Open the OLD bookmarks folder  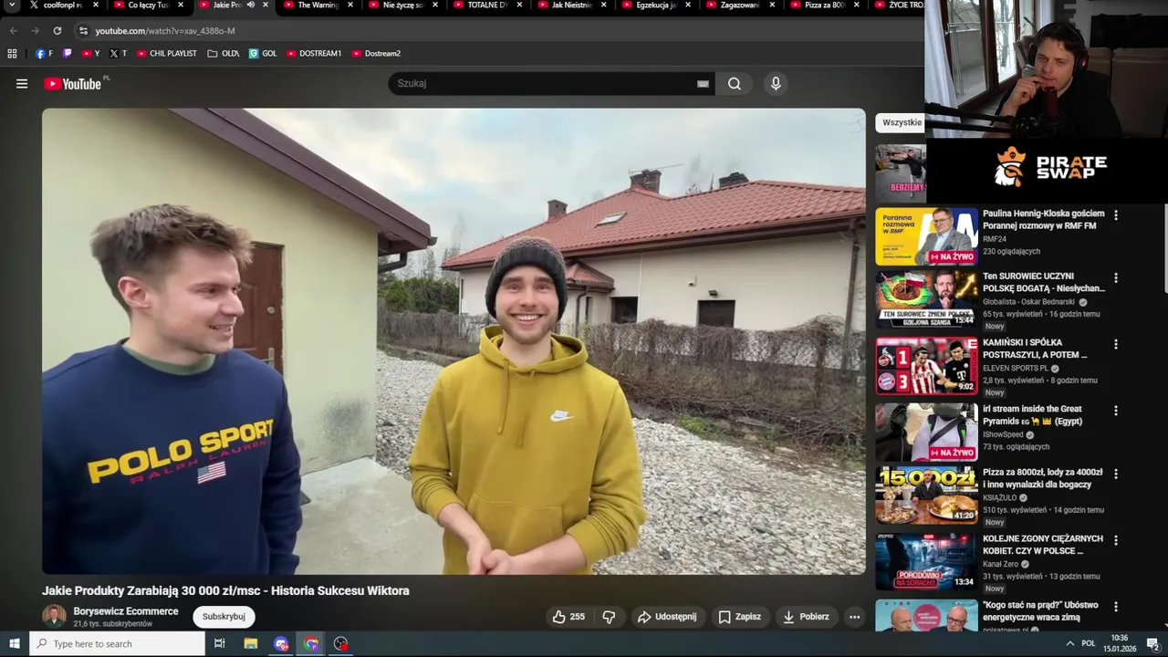click(224, 54)
